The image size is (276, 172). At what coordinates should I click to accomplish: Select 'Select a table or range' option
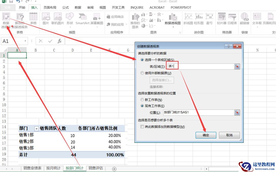(x=142, y=60)
